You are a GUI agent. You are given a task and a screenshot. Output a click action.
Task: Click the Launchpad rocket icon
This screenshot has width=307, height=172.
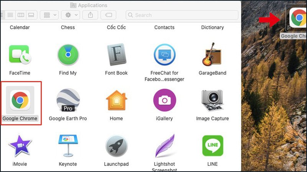point(117,146)
